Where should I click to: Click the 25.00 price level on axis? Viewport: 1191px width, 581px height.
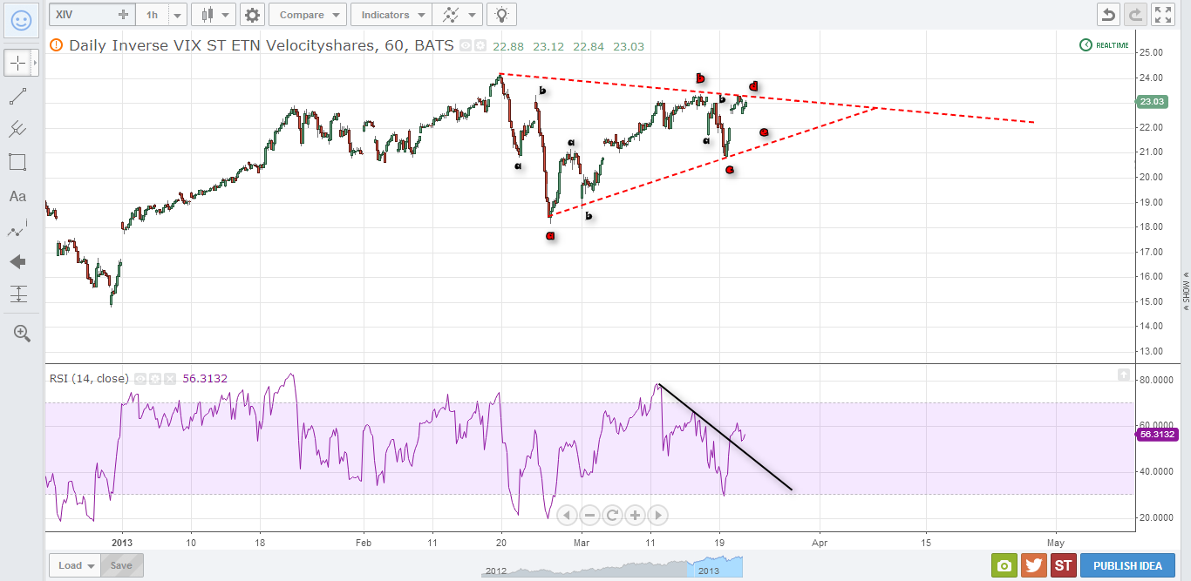(x=1152, y=52)
